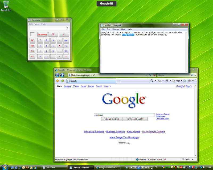Viewport: 213px width, 170px height.
Task: Click the sqrt button in Calculator
Action: [66, 40]
